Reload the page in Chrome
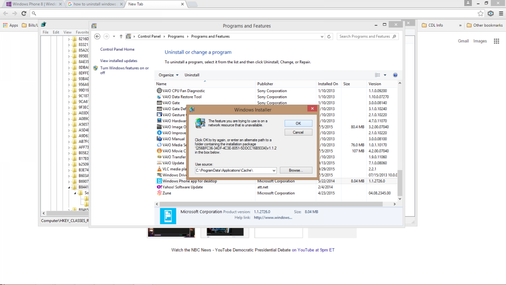506x285 pixels. click(x=24, y=14)
